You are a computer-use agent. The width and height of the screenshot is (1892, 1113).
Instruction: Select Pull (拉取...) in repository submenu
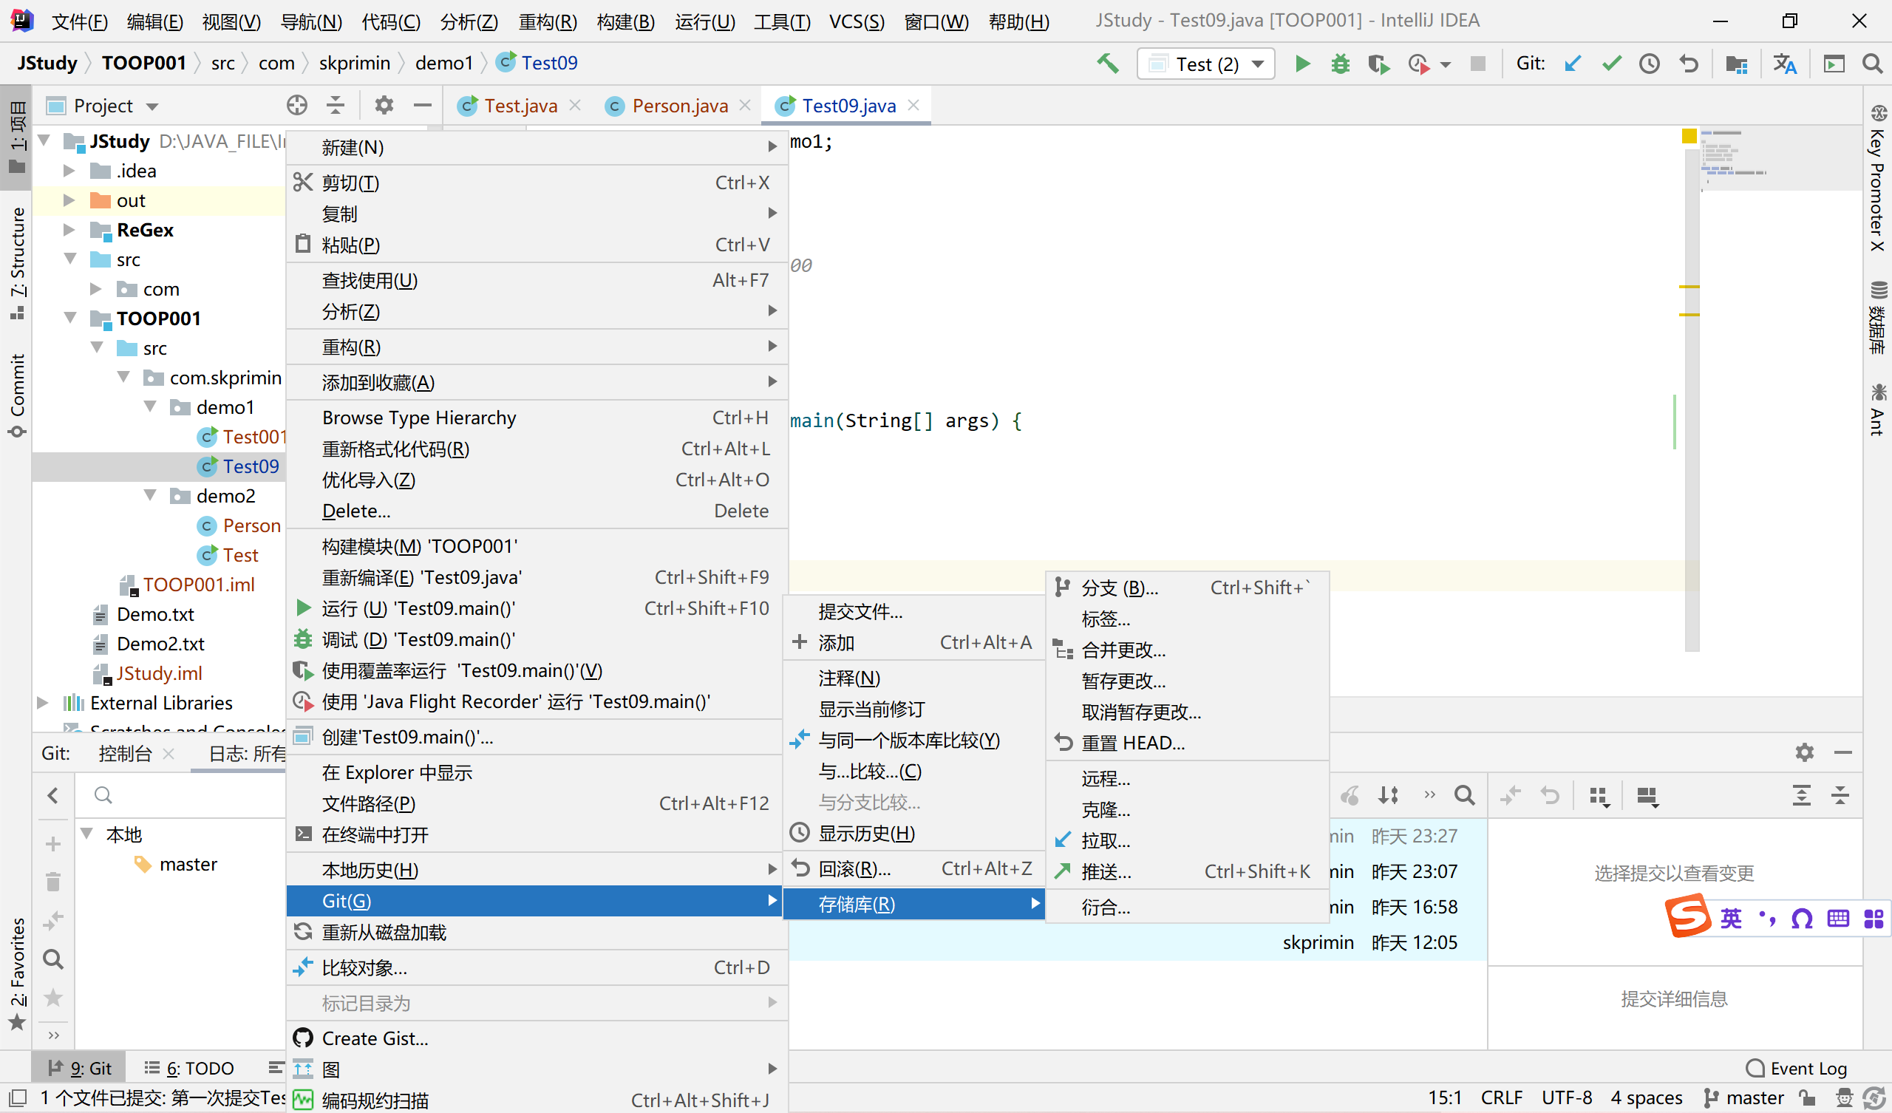[x=1106, y=840]
